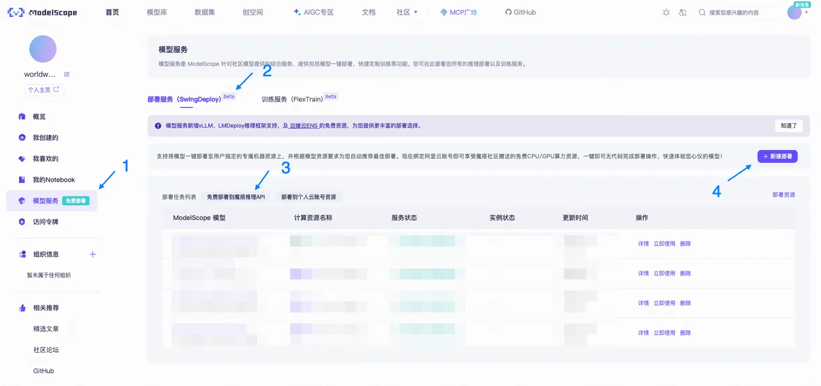Click the 暂未属于任何组织 text
The image size is (821, 386).
click(x=49, y=275)
